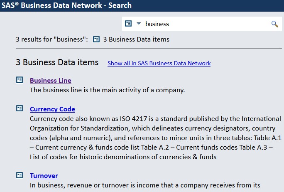Click the search-type icon inside the search box
This screenshot has height=192, width=284.
(x=128, y=24)
